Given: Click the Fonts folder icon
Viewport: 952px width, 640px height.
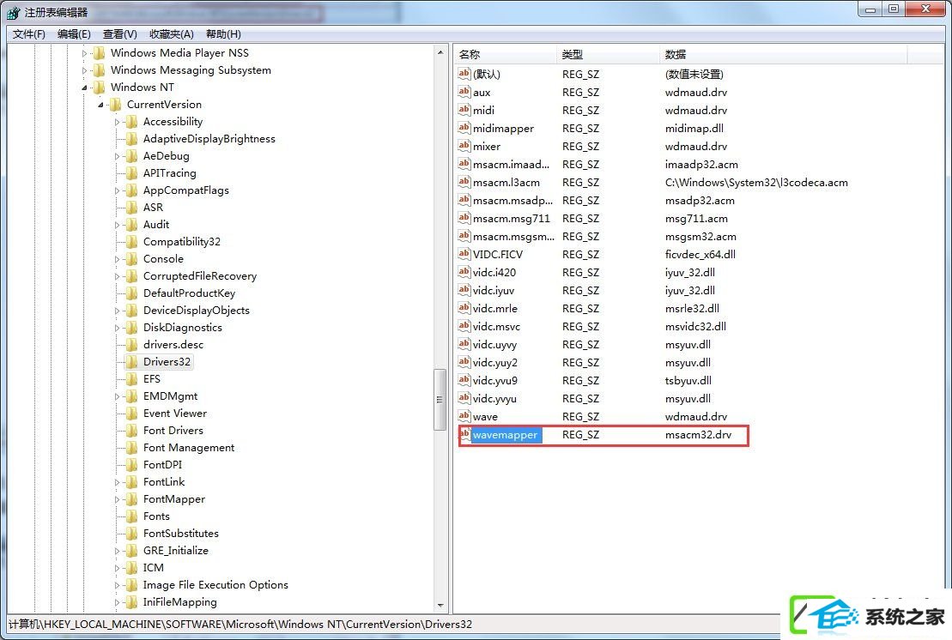Looking at the screenshot, I should (x=131, y=516).
